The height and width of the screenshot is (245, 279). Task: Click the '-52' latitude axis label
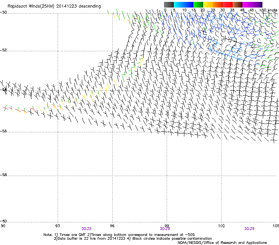(3, 50)
